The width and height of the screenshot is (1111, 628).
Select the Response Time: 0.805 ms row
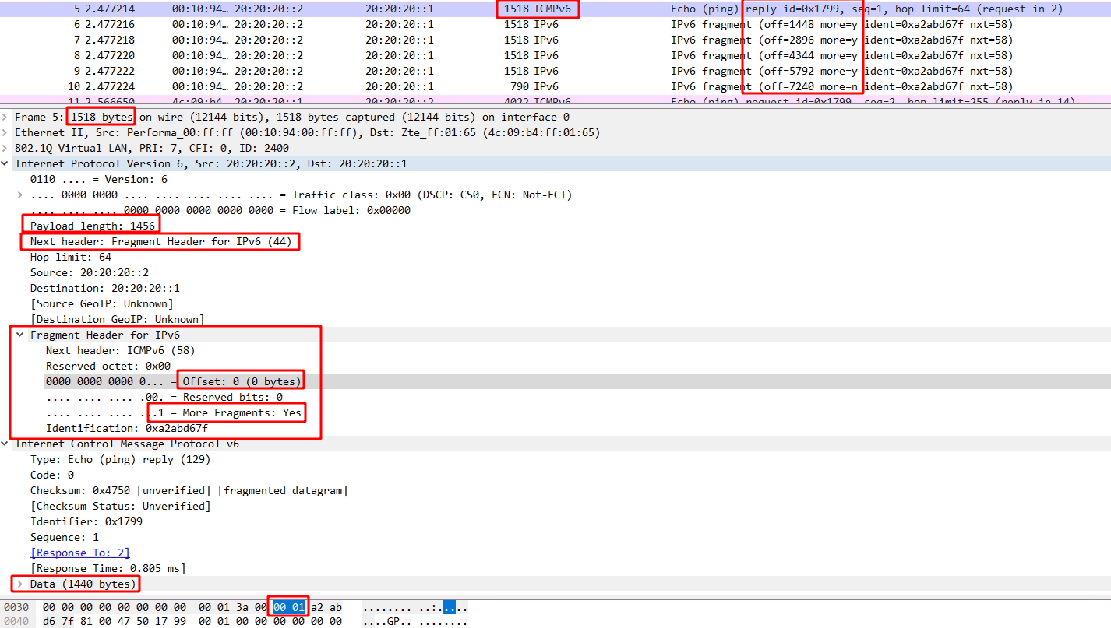click(x=108, y=568)
